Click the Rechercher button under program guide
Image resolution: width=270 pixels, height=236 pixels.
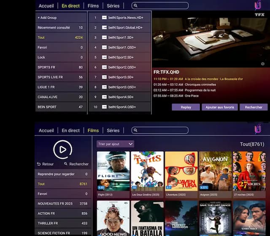click(x=254, y=107)
